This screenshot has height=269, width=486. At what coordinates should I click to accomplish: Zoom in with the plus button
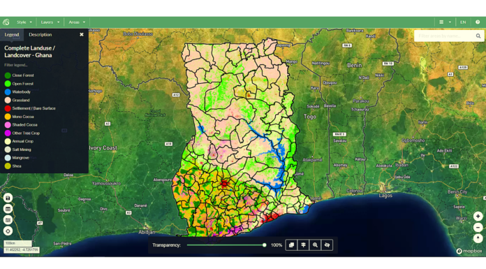(x=478, y=217)
